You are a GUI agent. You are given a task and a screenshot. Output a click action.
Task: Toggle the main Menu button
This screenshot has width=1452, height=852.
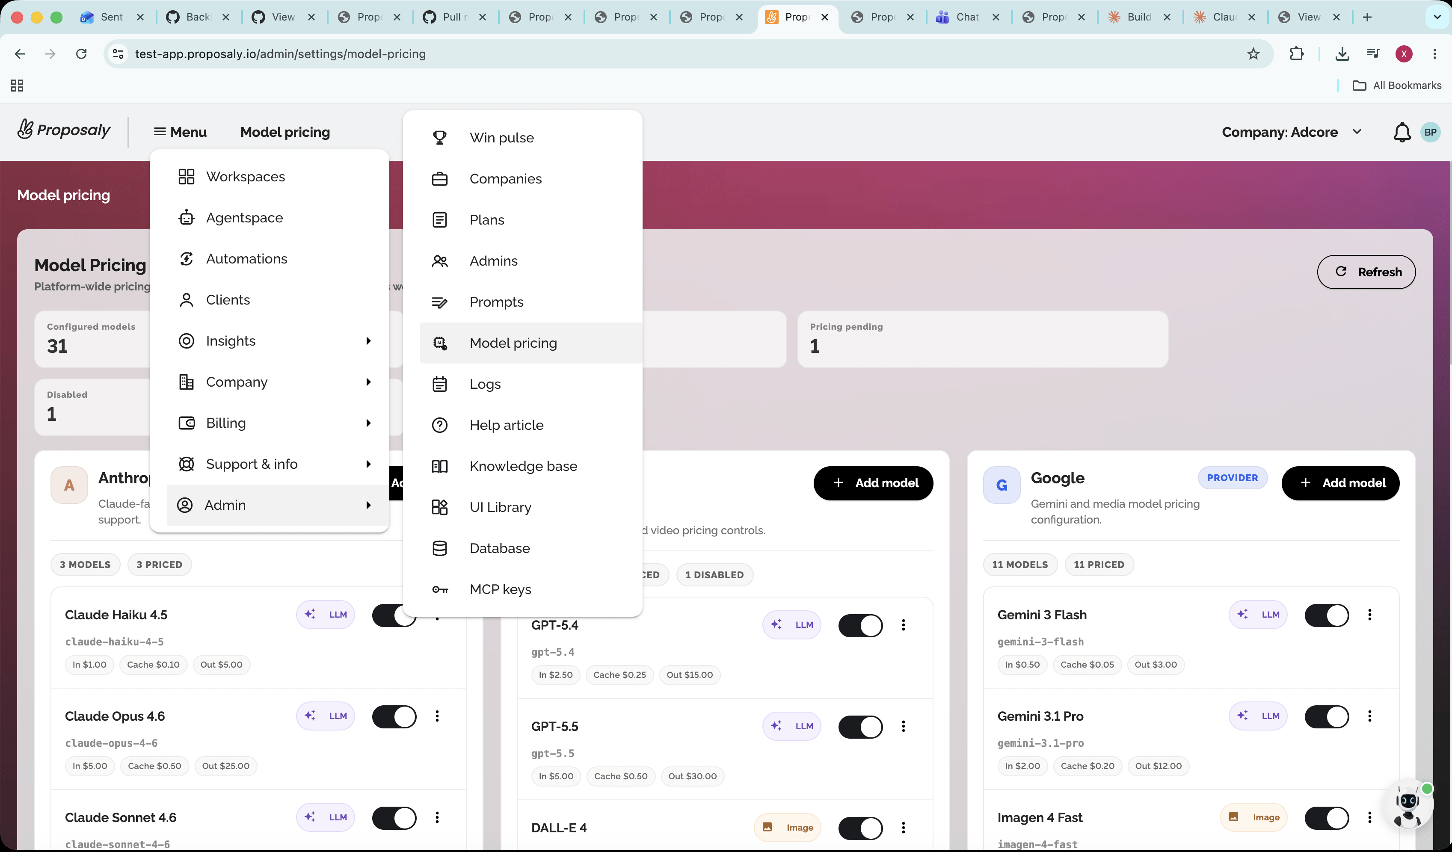pyautogui.click(x=181, y=133)
